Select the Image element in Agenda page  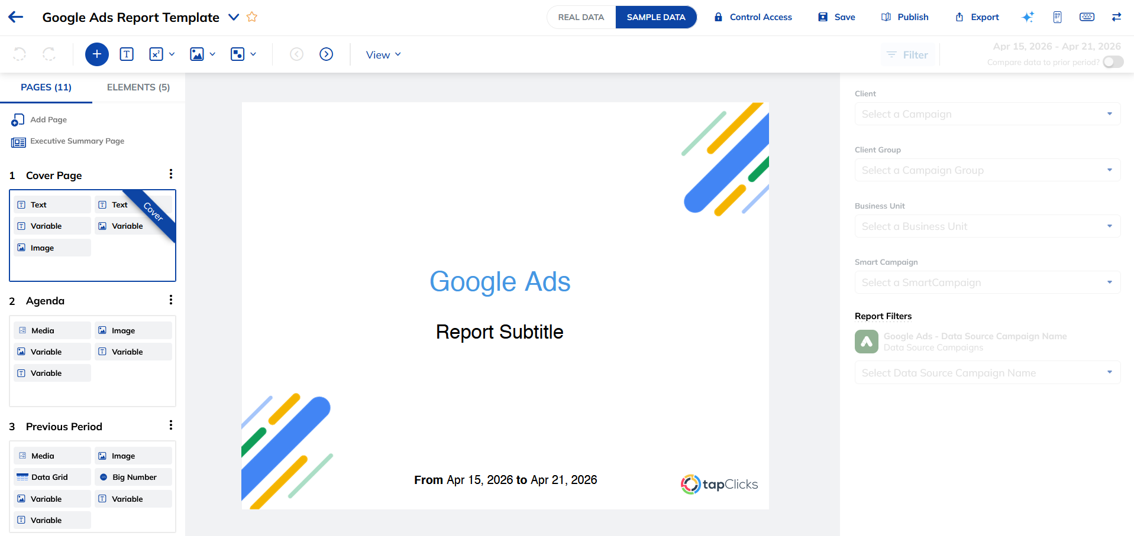click(133, 330)
